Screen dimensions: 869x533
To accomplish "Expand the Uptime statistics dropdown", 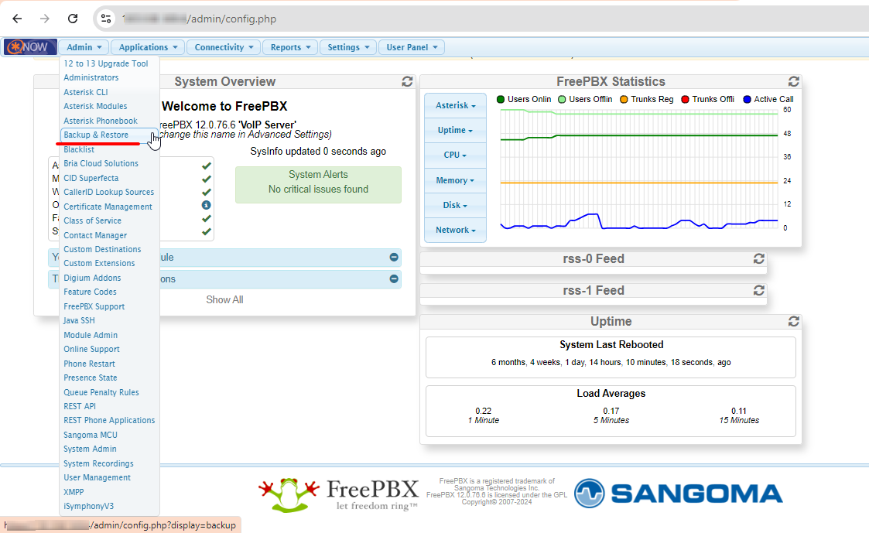I will pyautogui.click(x=455, y=130).
